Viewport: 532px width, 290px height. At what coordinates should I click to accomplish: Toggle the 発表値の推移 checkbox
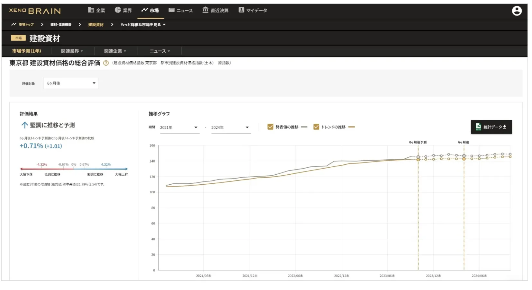pyautogui.click(x=270, y=127)
